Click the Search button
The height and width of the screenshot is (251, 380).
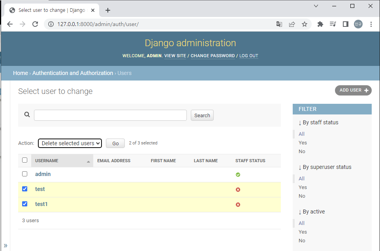click(x=202, y=116)
